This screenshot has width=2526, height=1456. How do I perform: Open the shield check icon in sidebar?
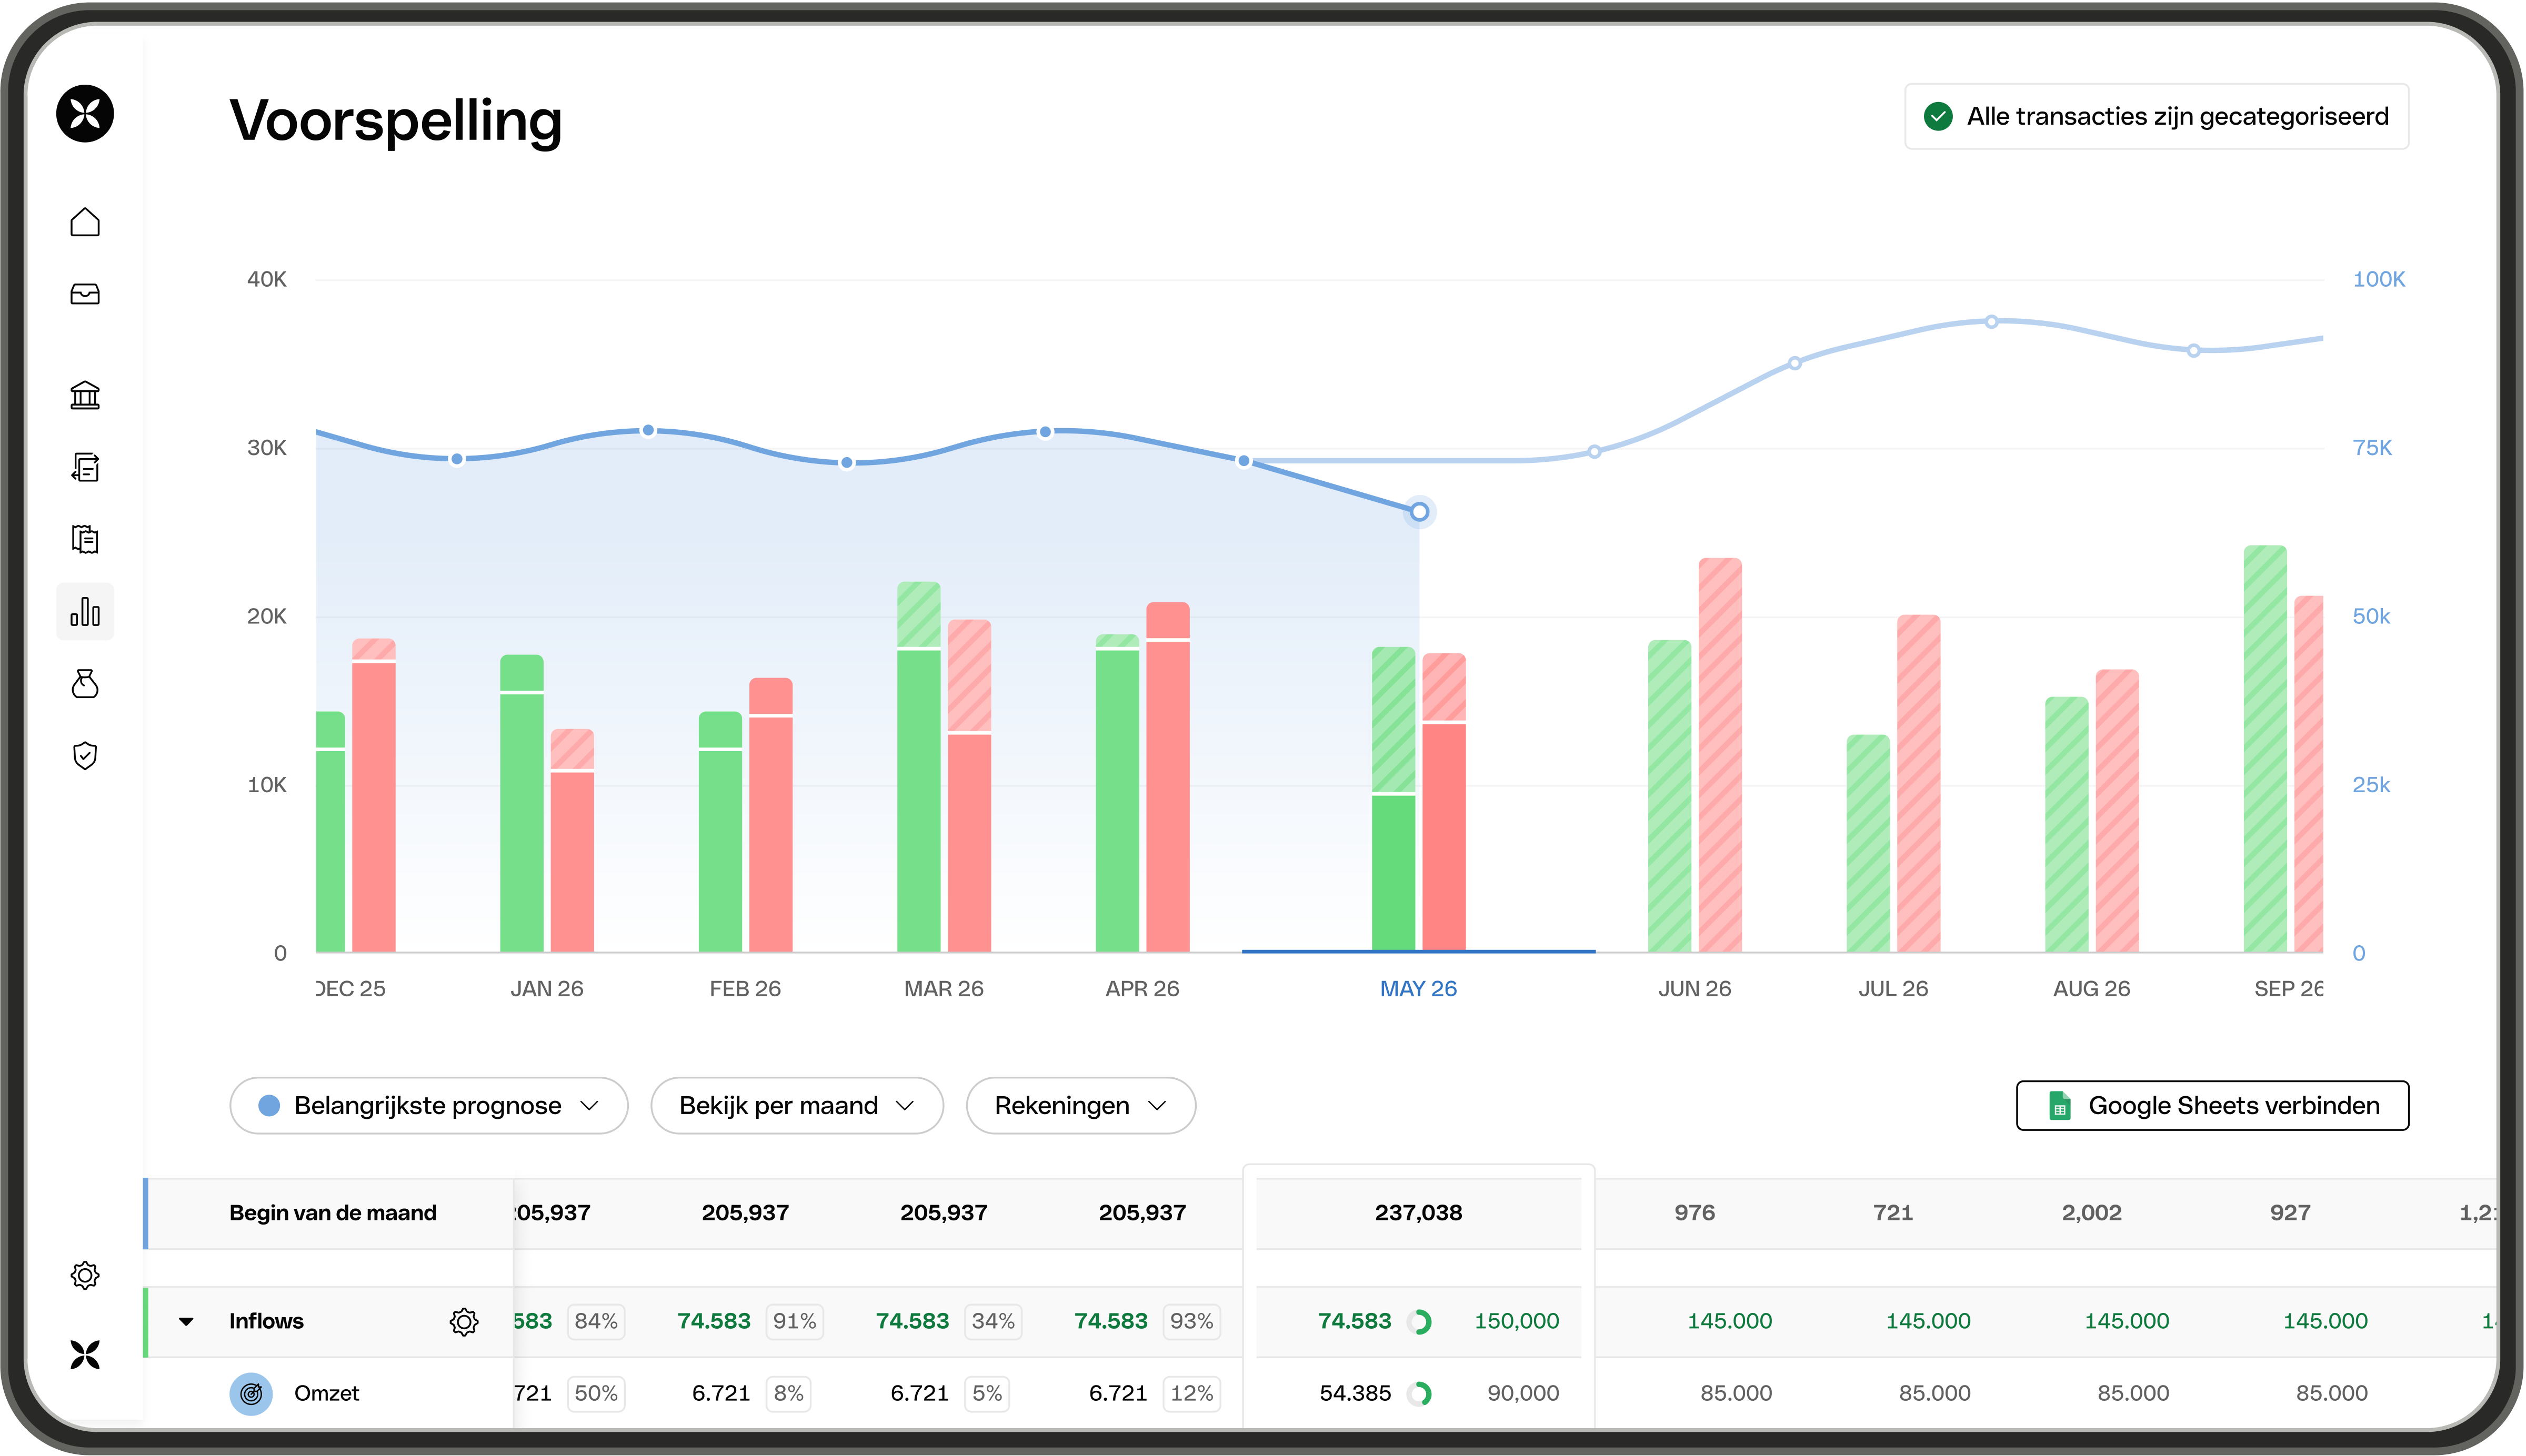click(x=85, y=756)
